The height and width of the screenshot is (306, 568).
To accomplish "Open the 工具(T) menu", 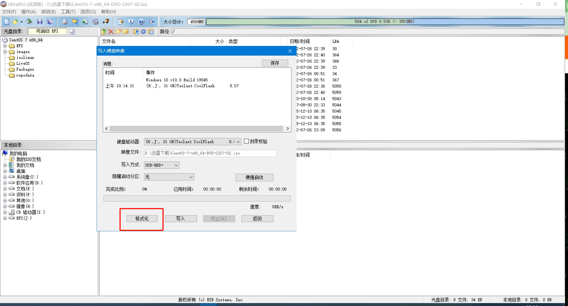I will (x=68, y=12).
